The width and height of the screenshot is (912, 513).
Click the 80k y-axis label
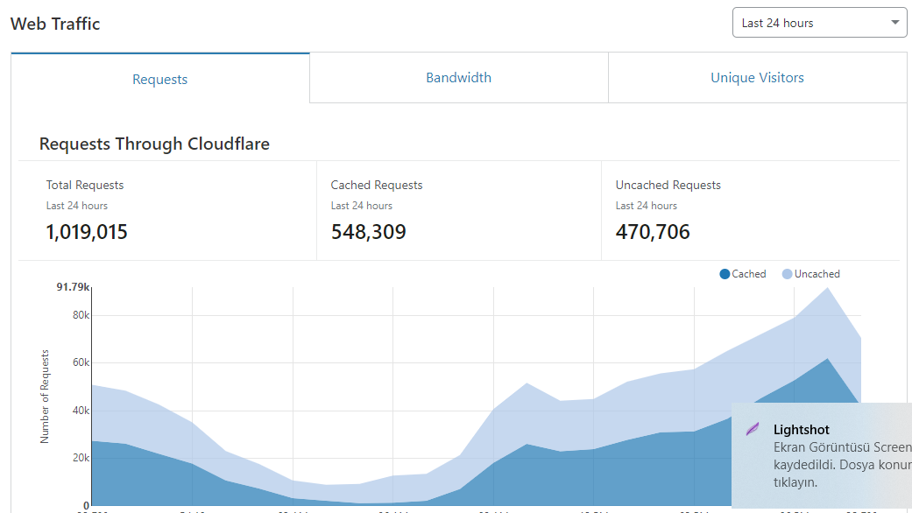pyautogui.click(x=81, y=315)
